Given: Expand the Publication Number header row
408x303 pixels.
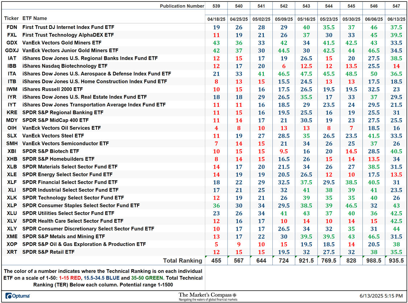Looking at the screenshot, I should pos(182,6).
